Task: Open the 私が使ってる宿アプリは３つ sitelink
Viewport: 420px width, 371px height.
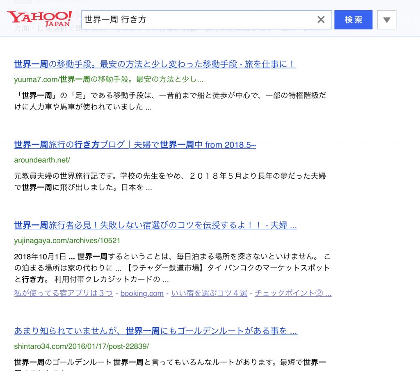Action: pyautogui.click(x=63, y=293)
